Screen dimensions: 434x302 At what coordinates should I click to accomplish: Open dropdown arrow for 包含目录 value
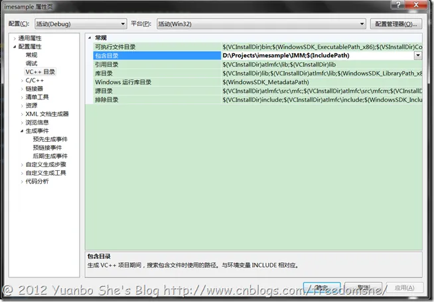tap(418, 56)
